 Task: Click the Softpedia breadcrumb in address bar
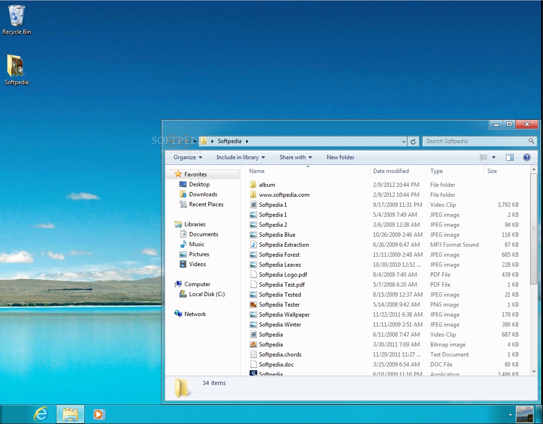[x=229, y=141]
